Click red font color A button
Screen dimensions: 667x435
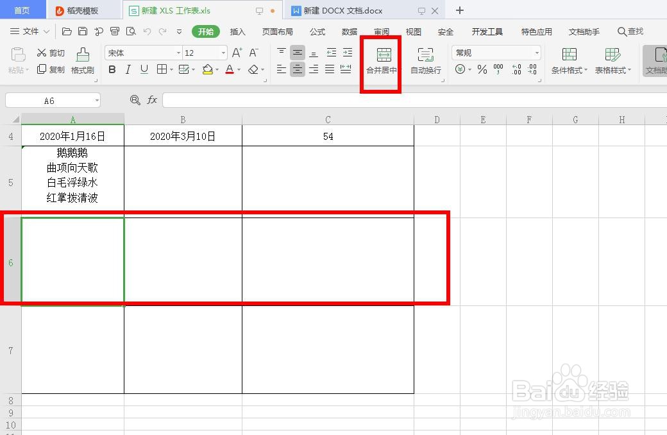pyautogui.click(x=230, y=69)
